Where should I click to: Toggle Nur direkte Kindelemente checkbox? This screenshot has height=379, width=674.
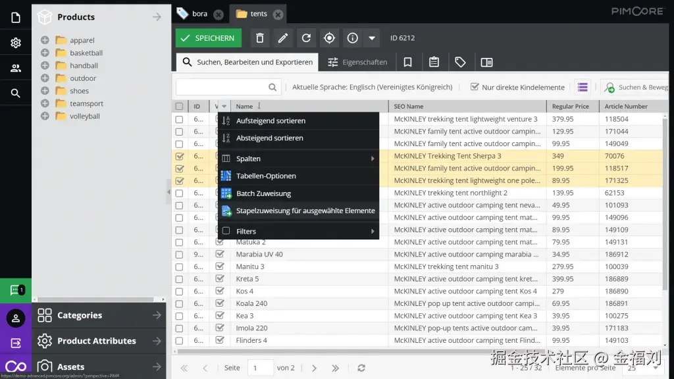(x=475, y=87)
